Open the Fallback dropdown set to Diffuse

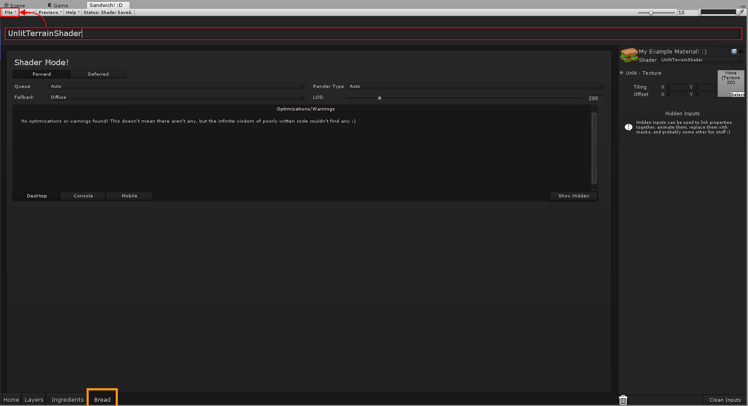(x=177, y=97)
